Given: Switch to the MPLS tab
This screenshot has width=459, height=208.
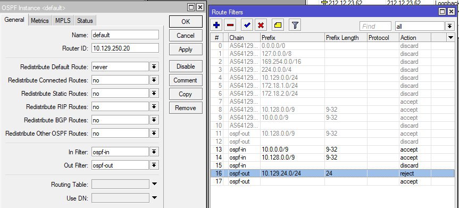Looking at the screenshot, I should pyautogui.click(x=63, y=21).
